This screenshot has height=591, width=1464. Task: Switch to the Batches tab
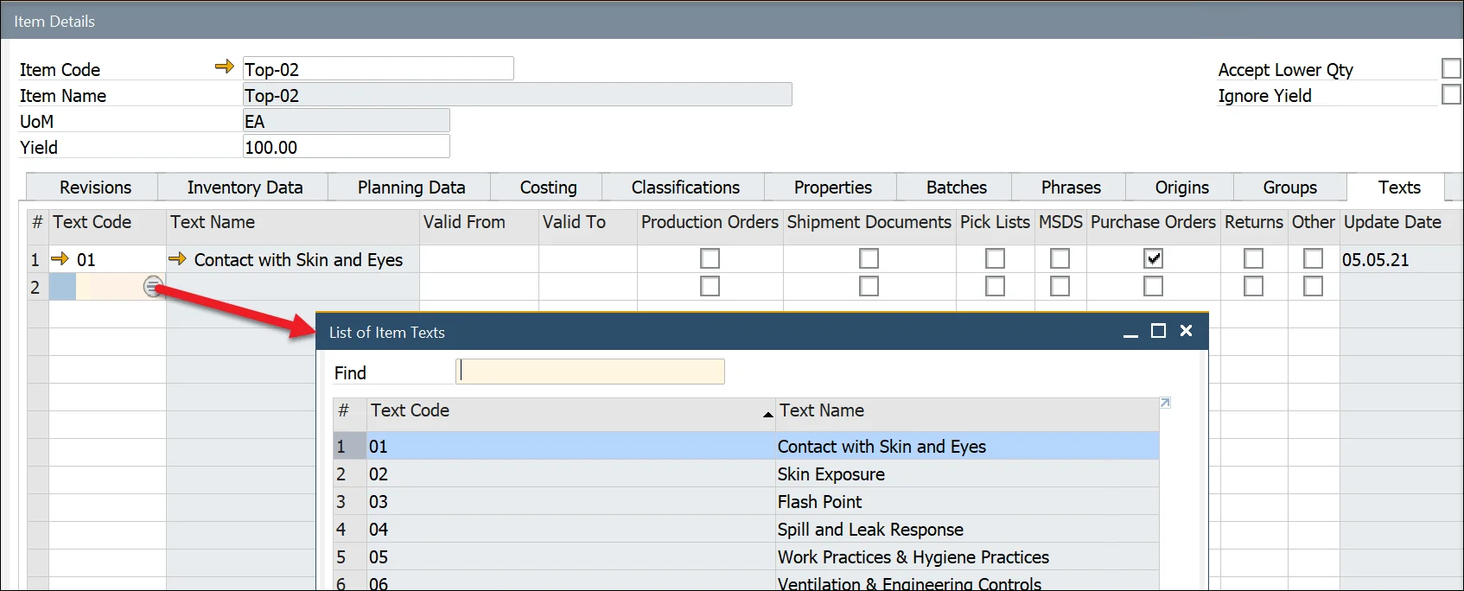coord(955,187)
